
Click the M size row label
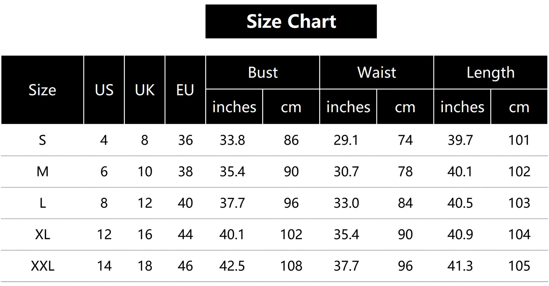42,172
